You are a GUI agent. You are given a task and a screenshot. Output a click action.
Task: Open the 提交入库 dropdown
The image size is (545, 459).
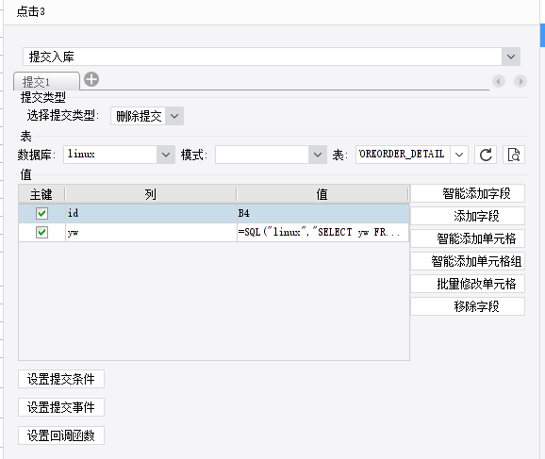(x=511, y=57)
